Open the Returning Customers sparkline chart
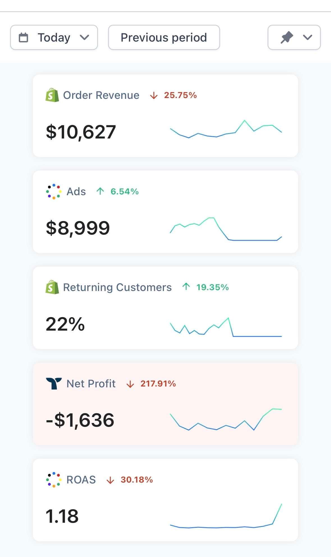 coord(226,327)
